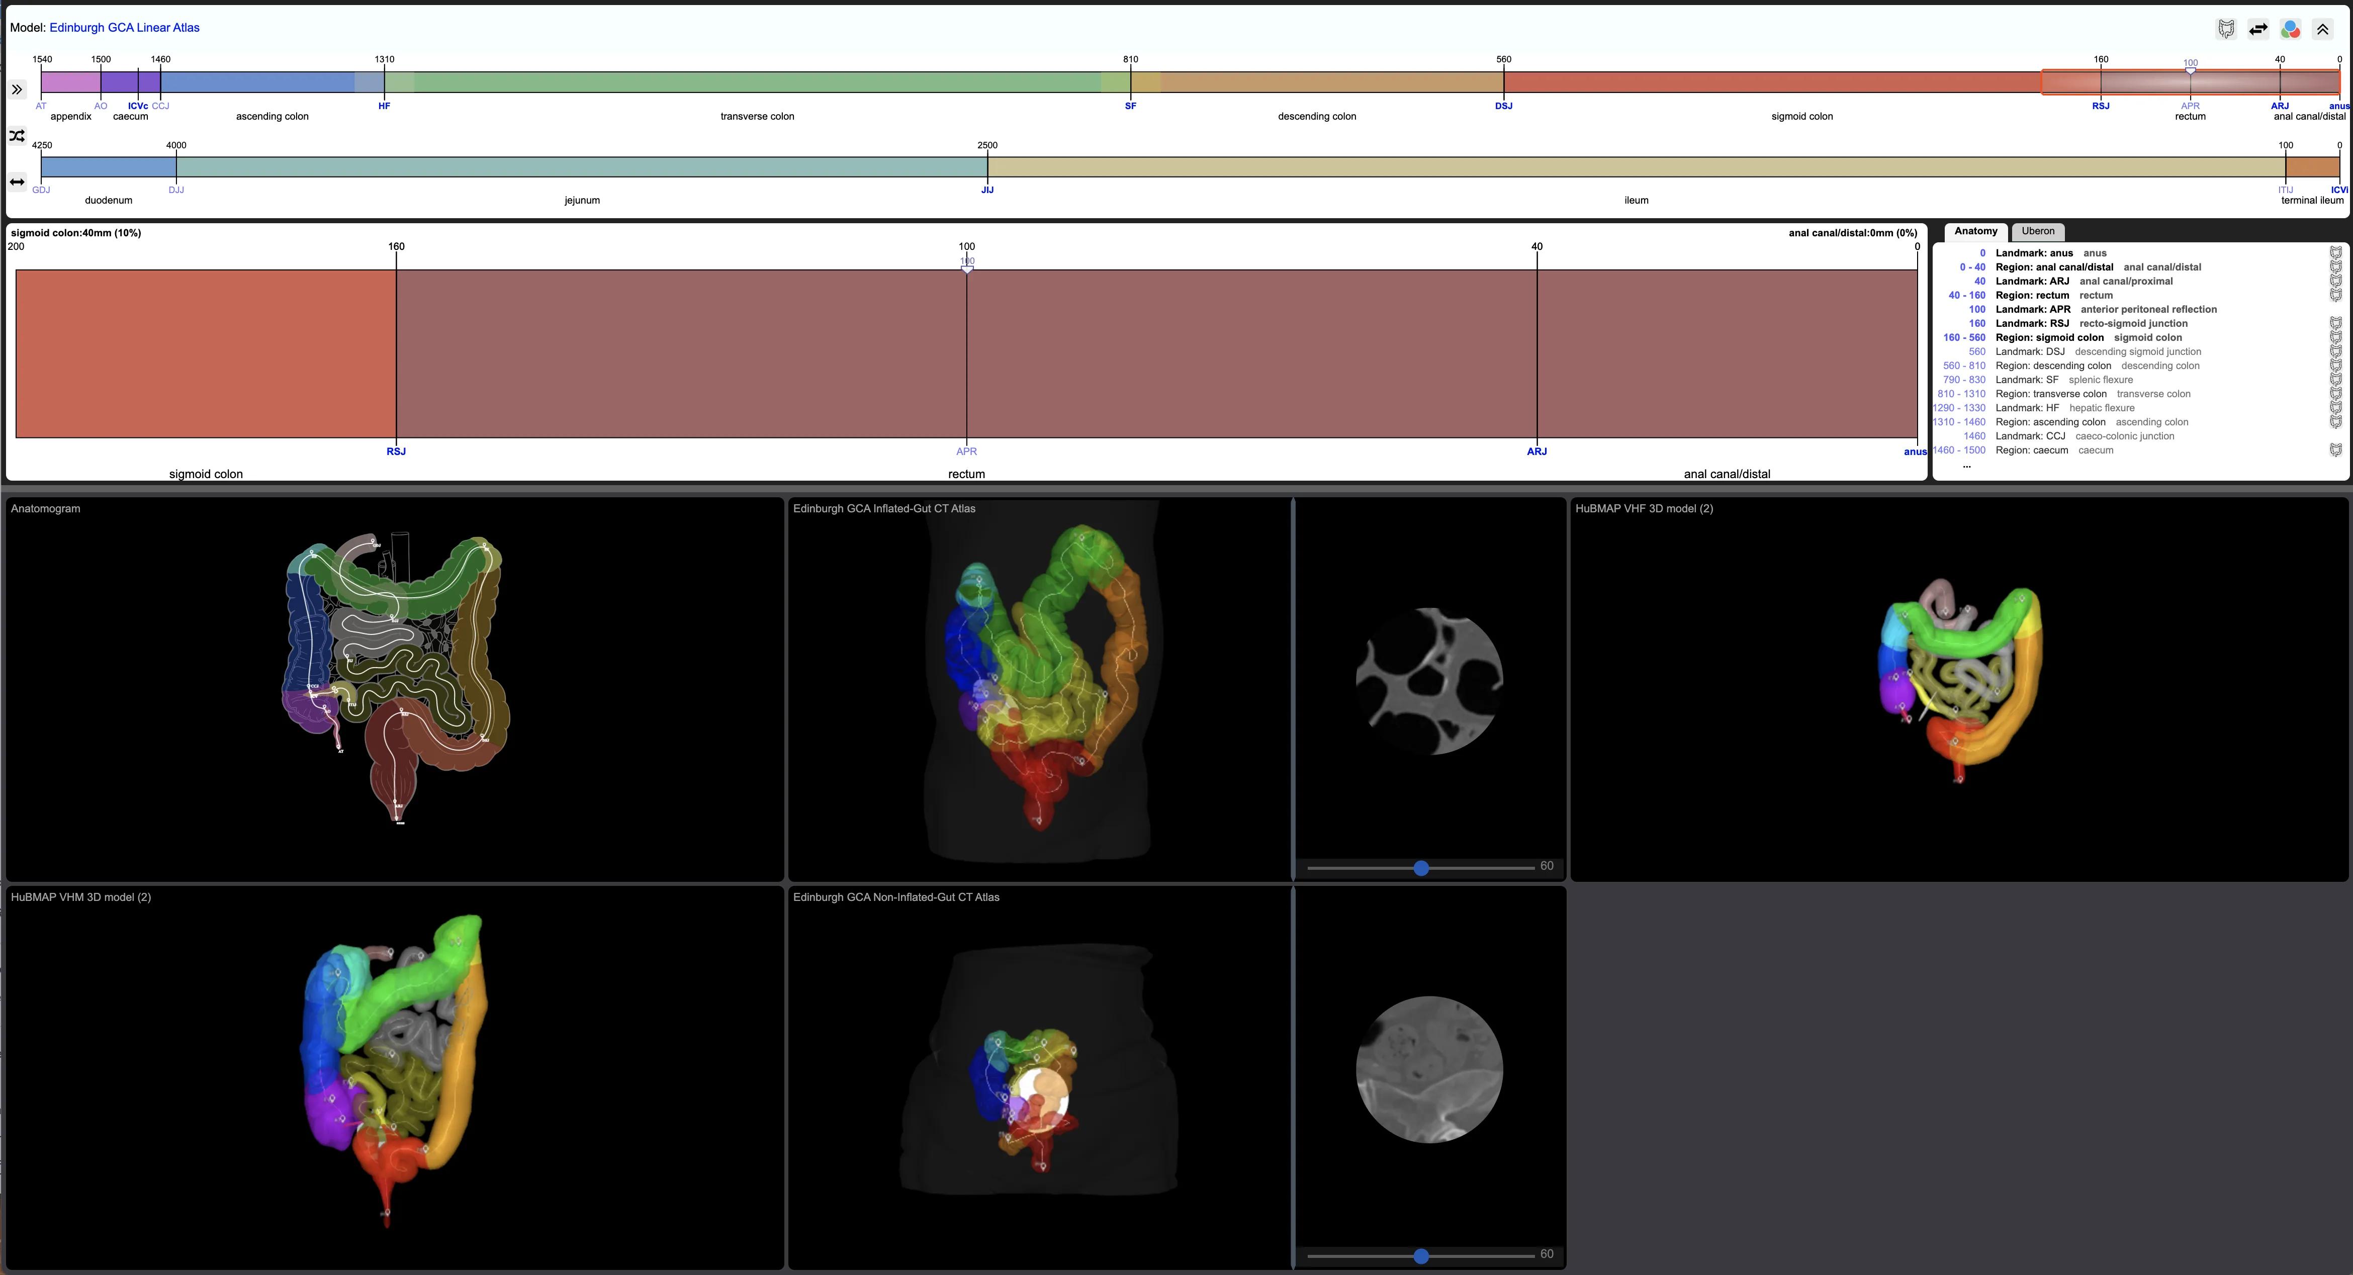Click gut icon in Region: caecum row
The image size is (2353, 1275).
point(2335,450)
